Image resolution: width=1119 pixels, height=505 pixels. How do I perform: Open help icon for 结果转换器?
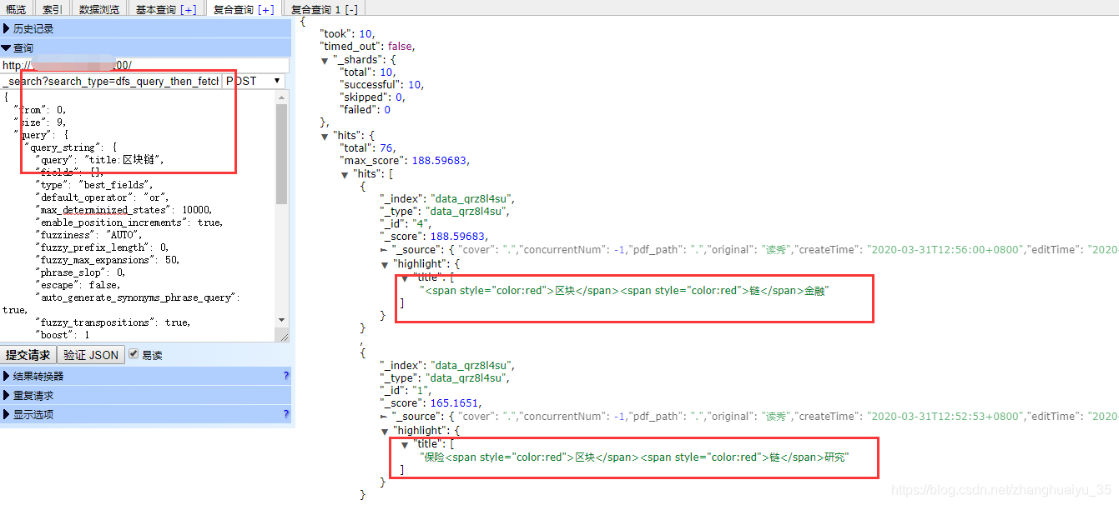tap(285, 376)
